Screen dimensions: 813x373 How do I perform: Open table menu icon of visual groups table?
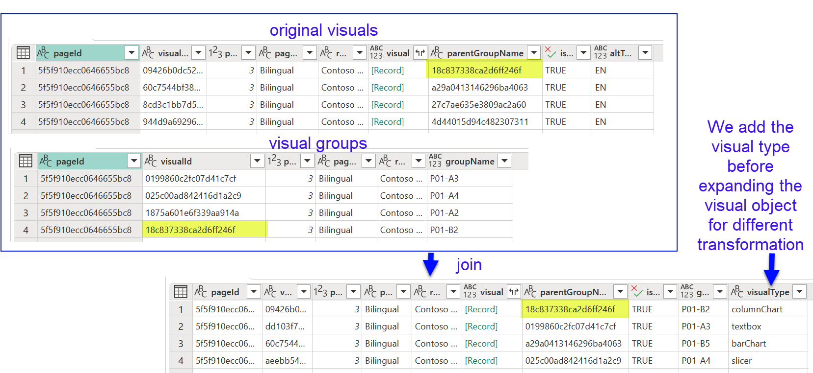pos(26,161)
